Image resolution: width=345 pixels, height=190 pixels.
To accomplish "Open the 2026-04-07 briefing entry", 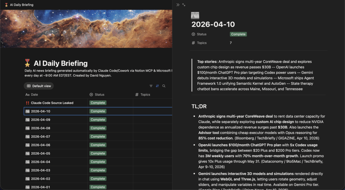I will tap(40, 136).
